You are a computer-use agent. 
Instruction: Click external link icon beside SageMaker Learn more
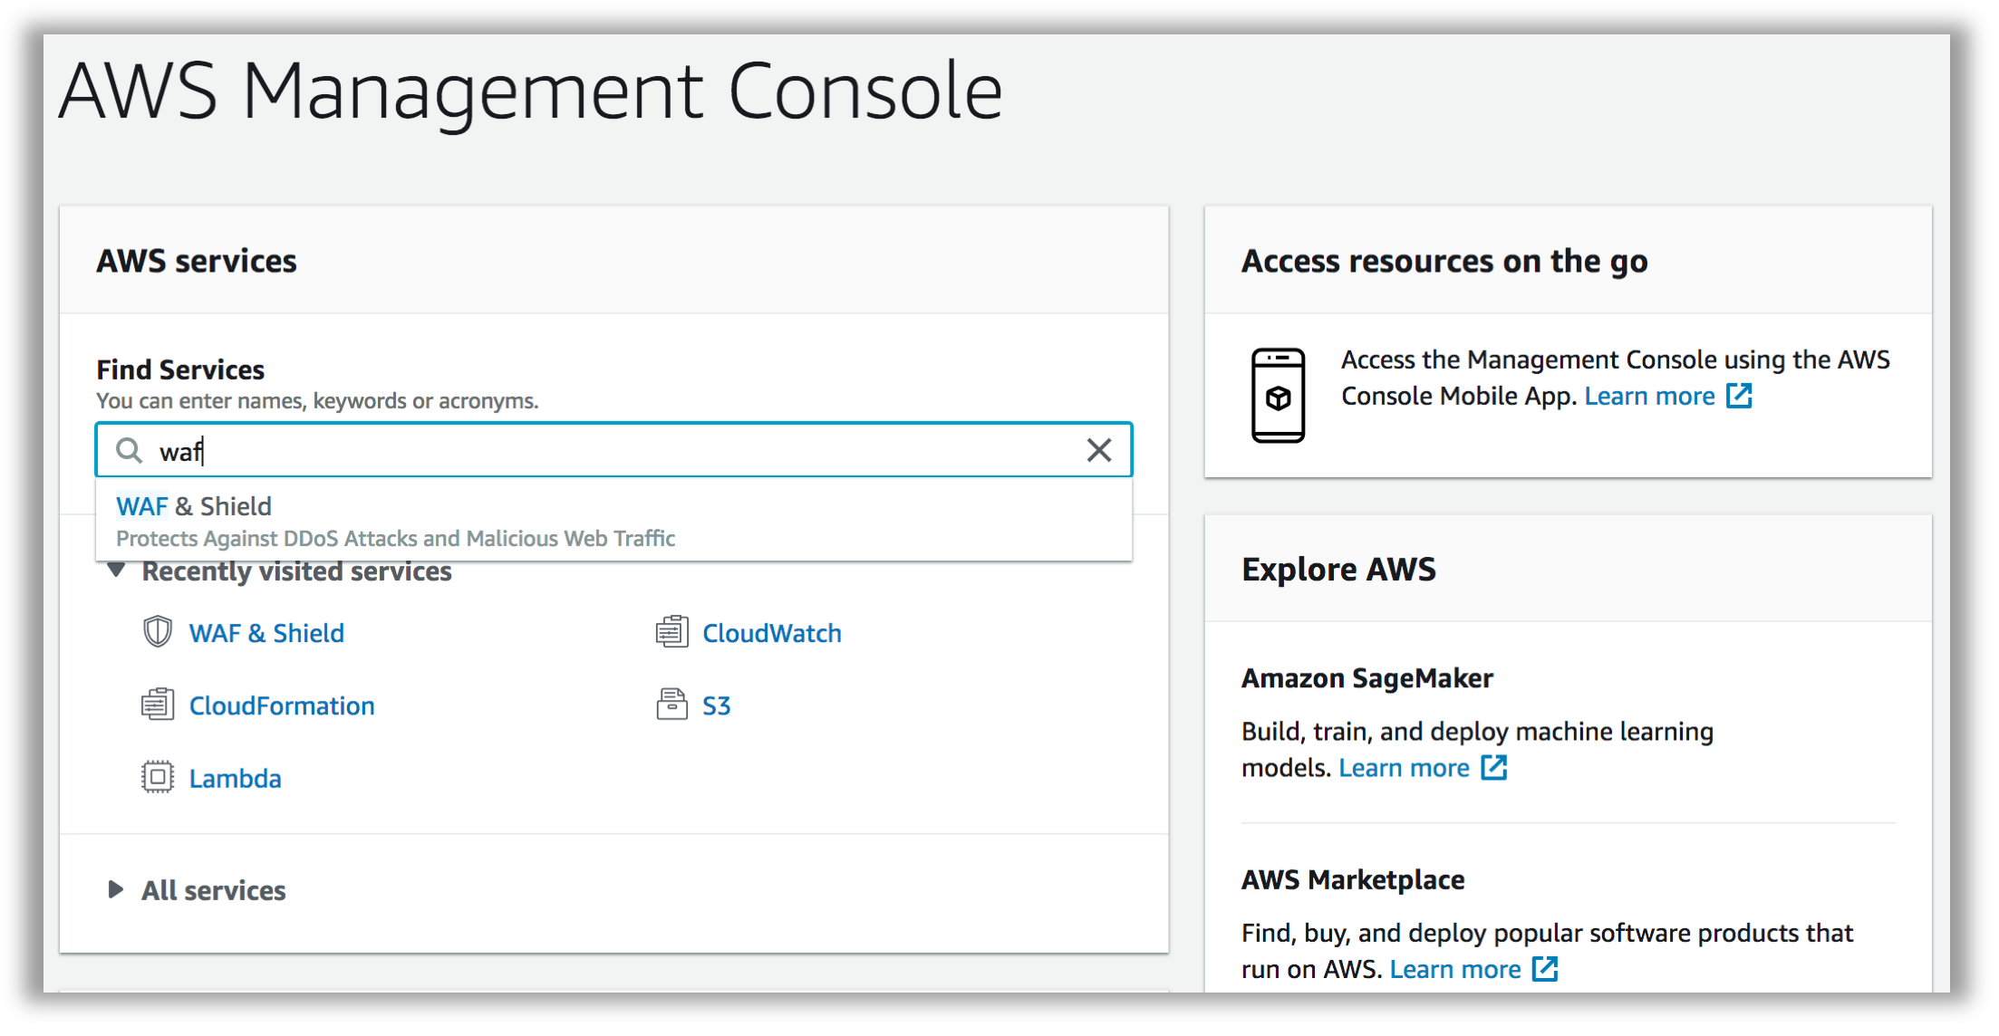point(1493,768)
